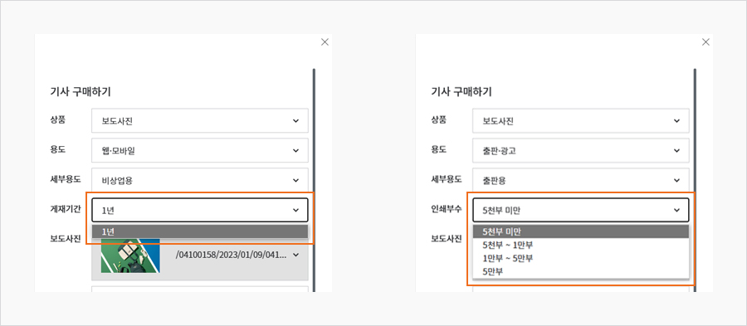Image resolution: width=747 pixels, height=326 pixels.
Task: Choose the 5만부 option
Action: (x=581, y=271)
